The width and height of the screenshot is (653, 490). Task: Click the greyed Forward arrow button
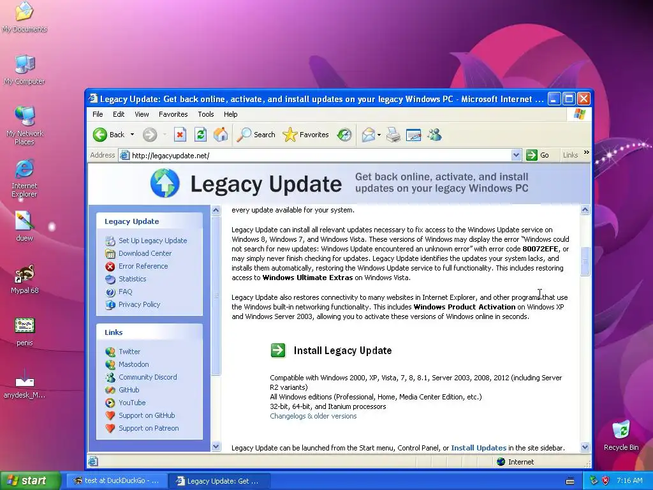(150, 135)
